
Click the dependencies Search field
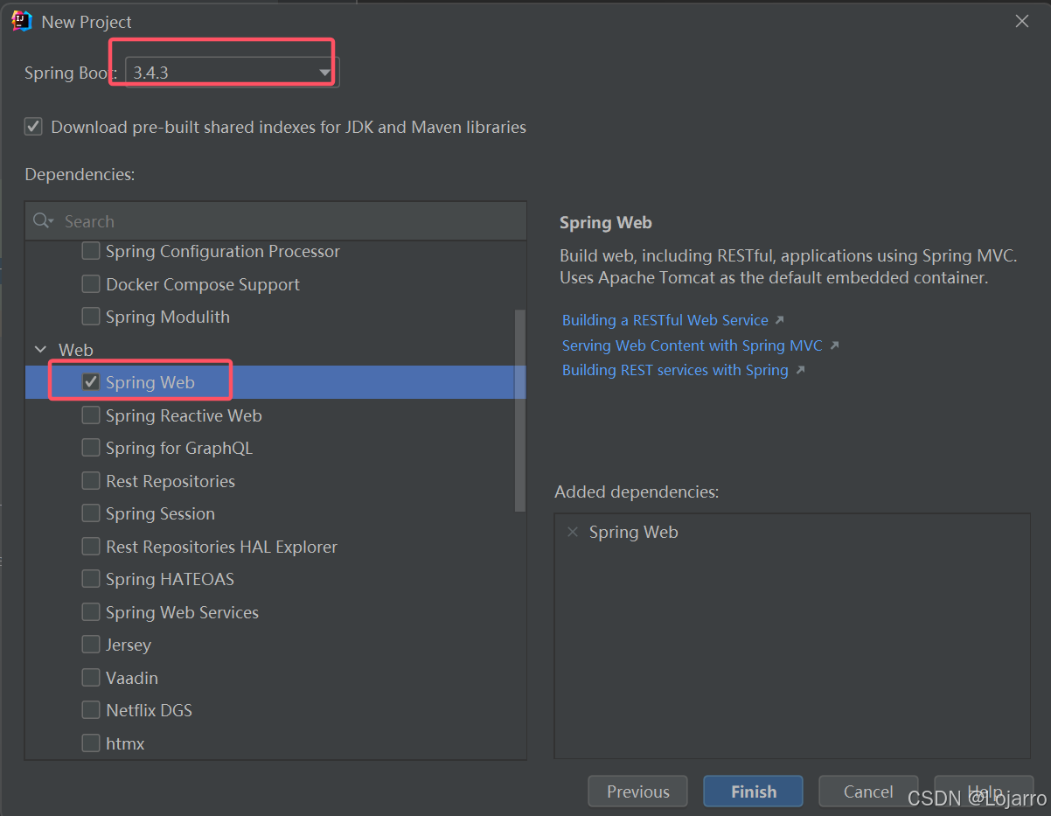click(x=275, y=221)
